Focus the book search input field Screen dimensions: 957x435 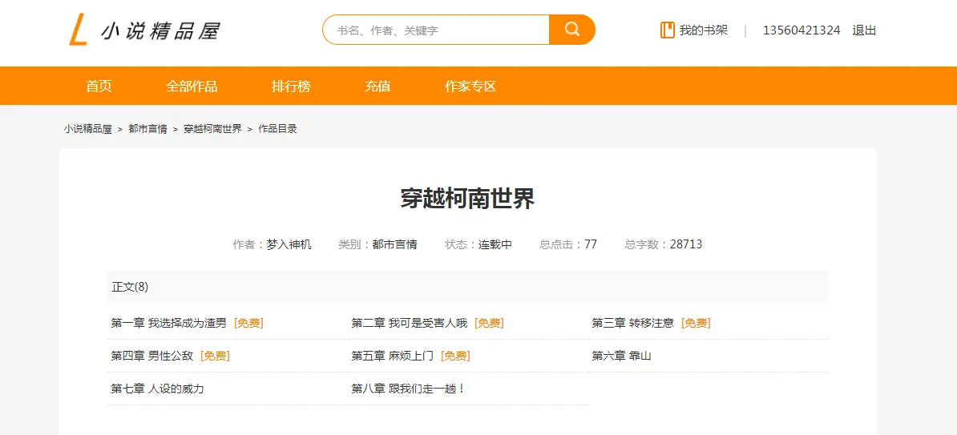437,30
